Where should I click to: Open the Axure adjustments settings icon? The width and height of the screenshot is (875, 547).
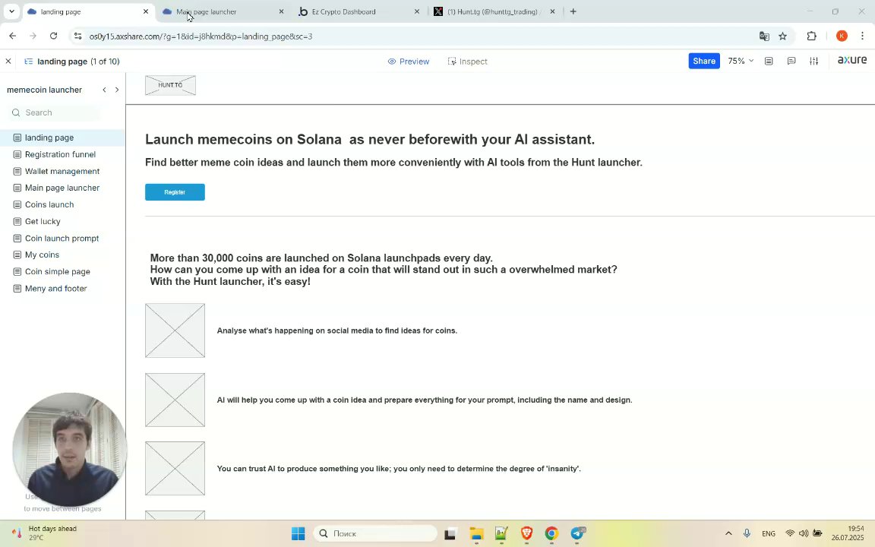(813, 61)
